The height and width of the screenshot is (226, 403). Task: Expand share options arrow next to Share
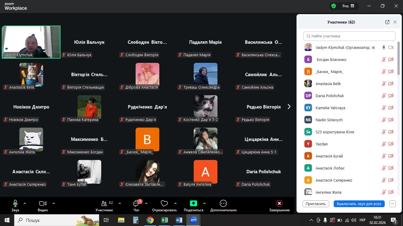[204, 203]
